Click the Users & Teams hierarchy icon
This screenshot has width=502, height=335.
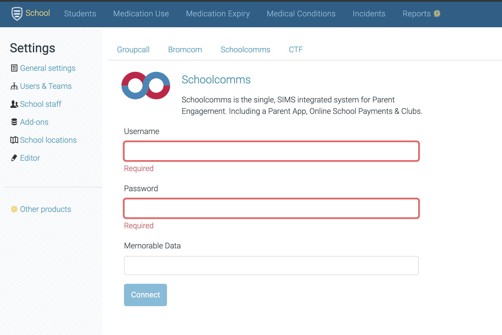coord(14,86)
